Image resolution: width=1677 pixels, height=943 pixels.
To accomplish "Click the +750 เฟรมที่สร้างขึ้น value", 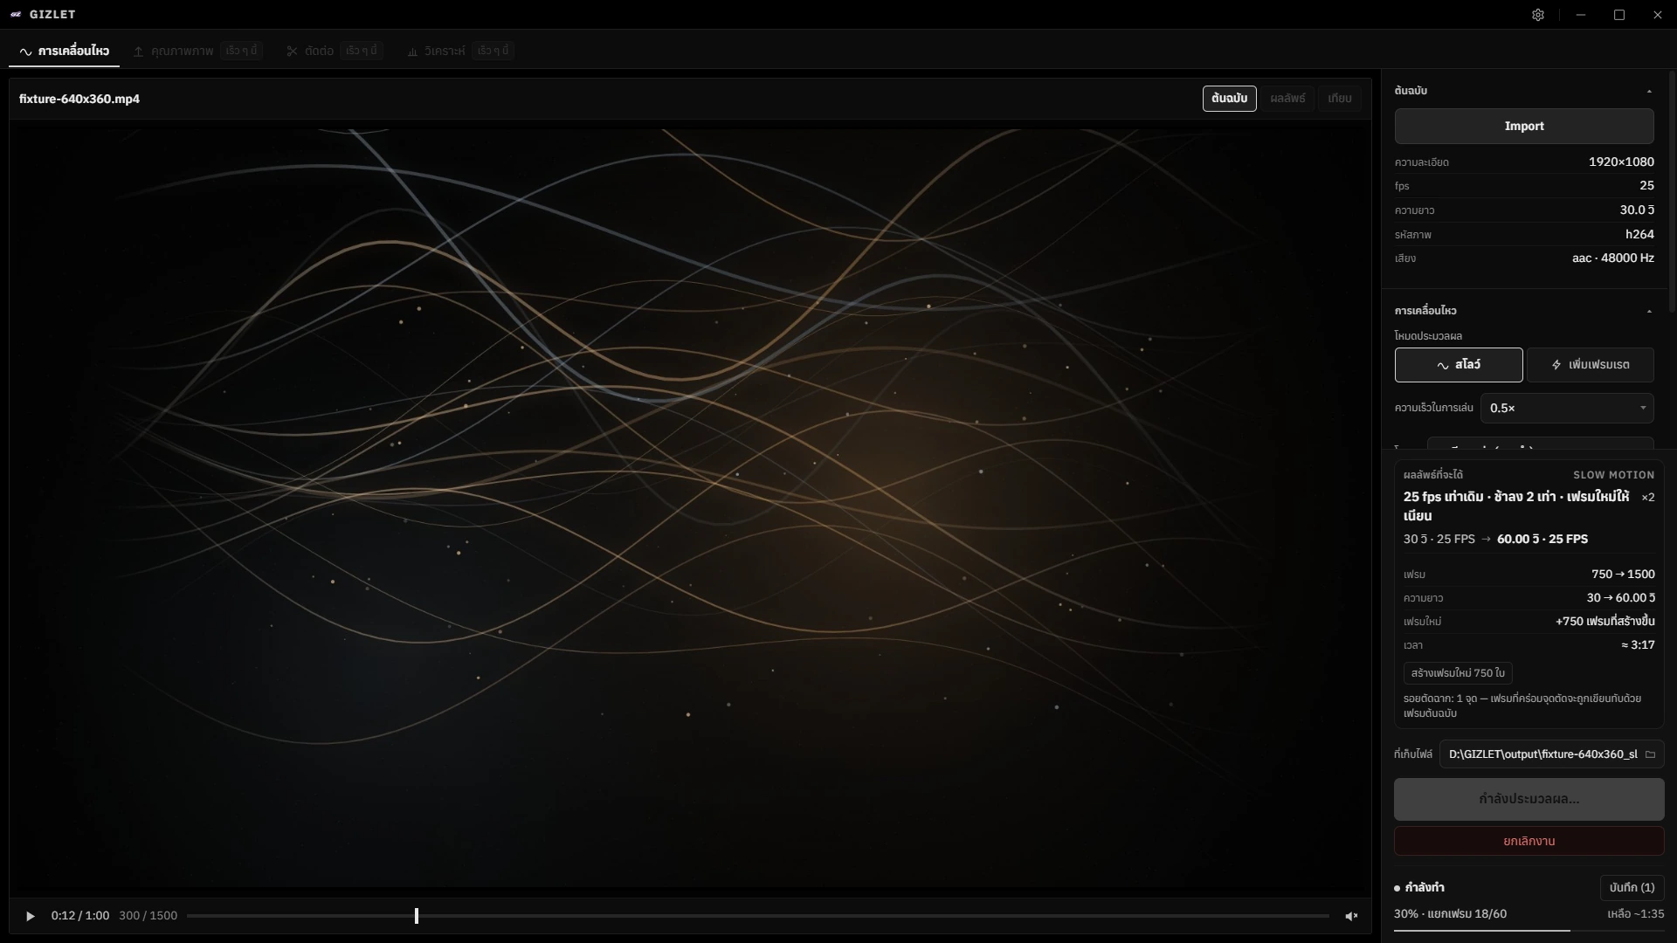I will pos(1605,622).
